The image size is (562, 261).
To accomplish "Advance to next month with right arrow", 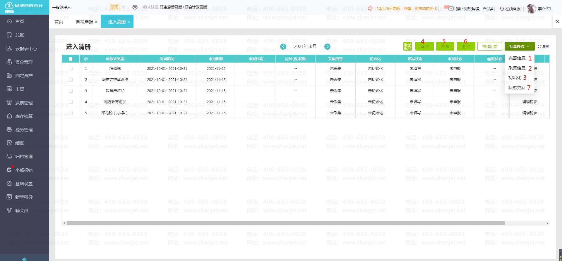I will point(327,46).
